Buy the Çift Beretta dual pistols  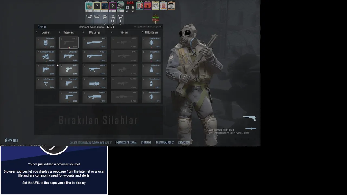pos(69,56)
